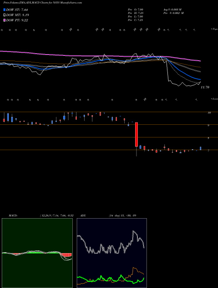This screenshot has width=218, height=288.
Task: Click the price axis label 8
Action: (208, 138)
